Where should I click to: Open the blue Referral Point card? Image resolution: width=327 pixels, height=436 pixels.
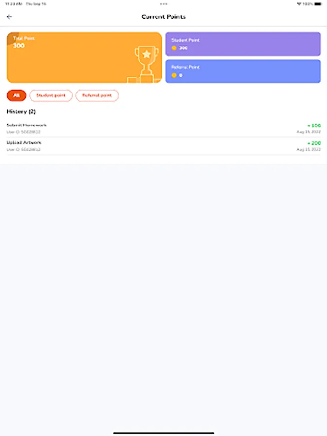(x=243, y=71)
